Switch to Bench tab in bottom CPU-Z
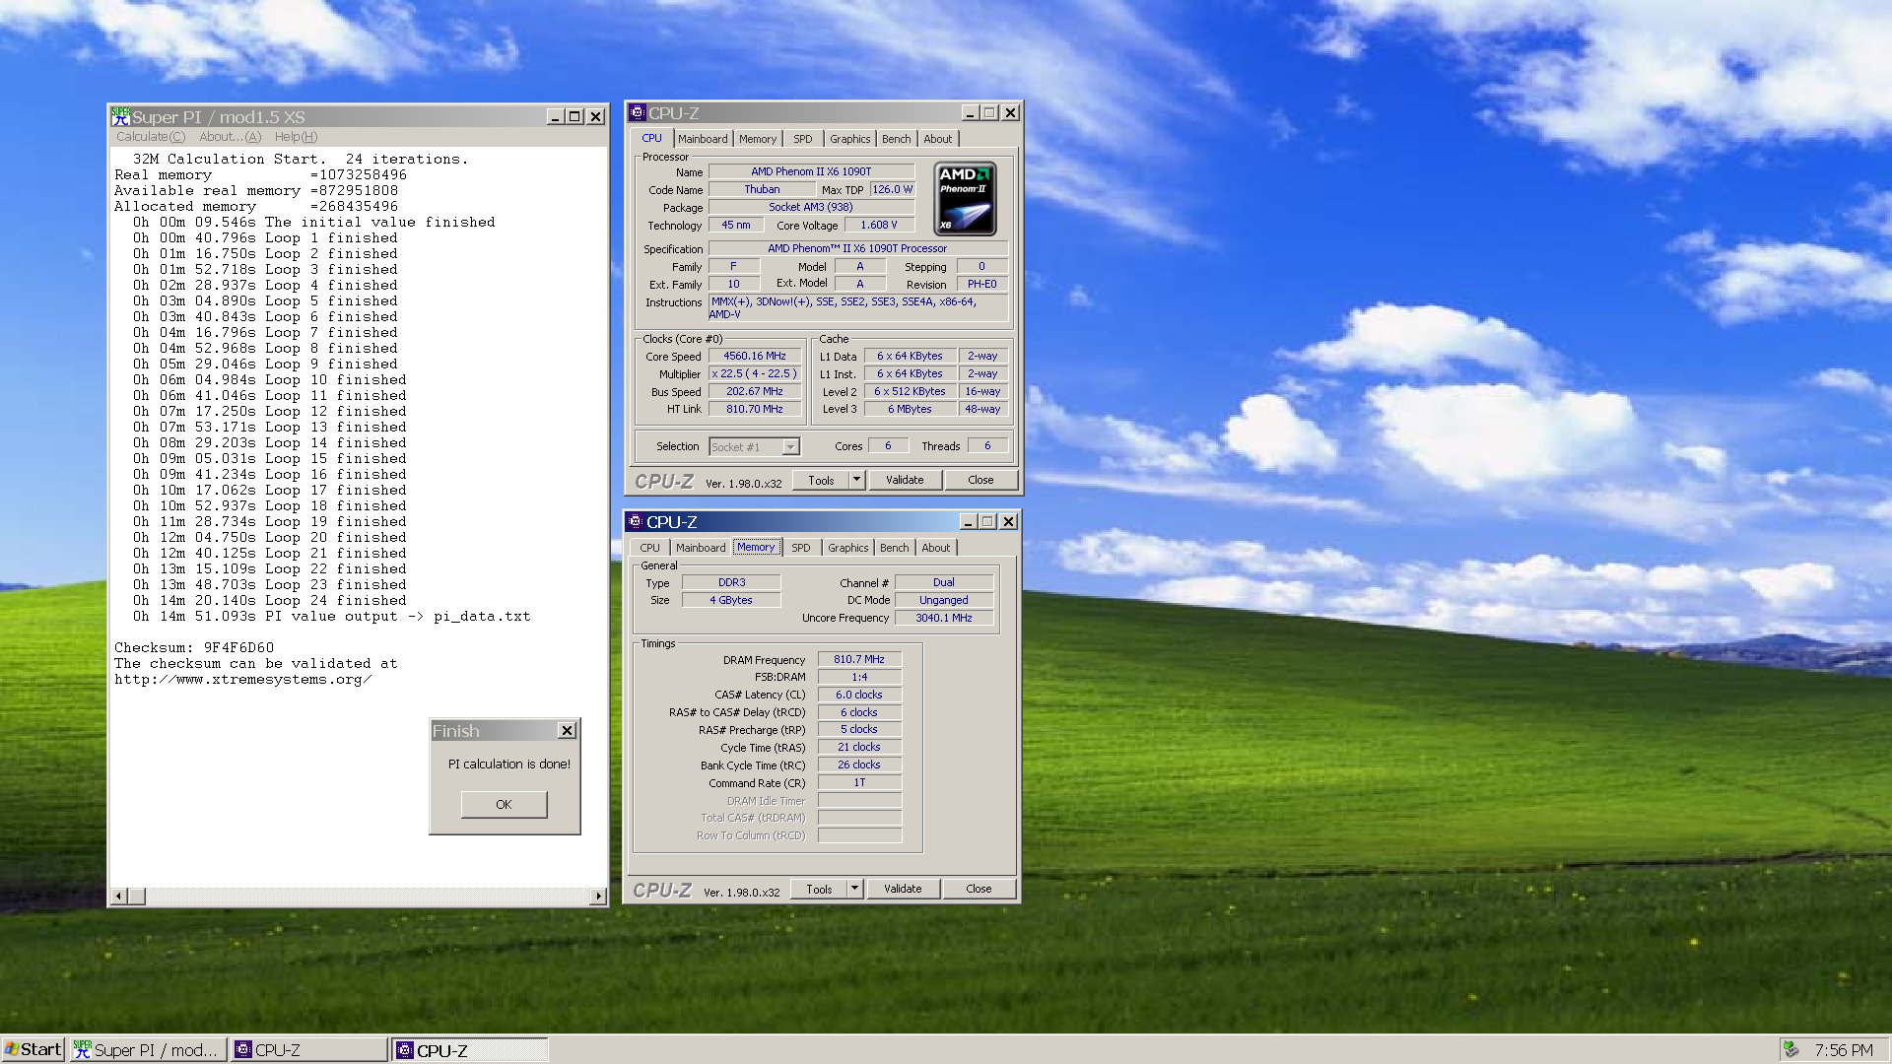 pos(894,548)
